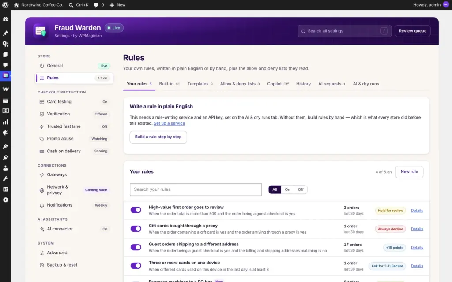Click the Notifications bell icon
The height and width of the screenshot is (282, 452).
click(x=42, y=205)
